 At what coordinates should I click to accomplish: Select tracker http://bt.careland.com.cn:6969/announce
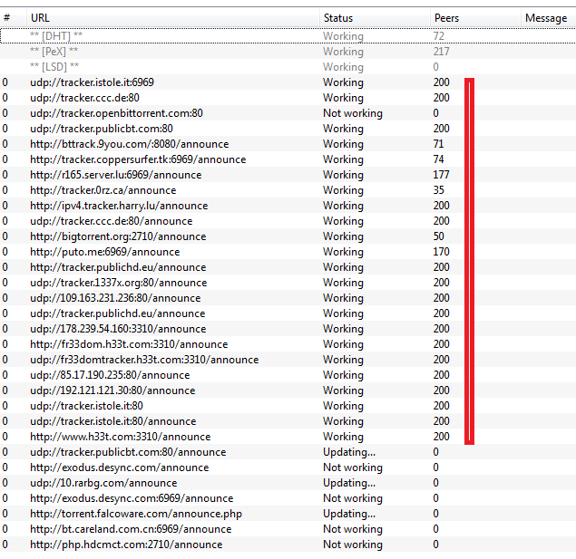click(x=288, y=529)
